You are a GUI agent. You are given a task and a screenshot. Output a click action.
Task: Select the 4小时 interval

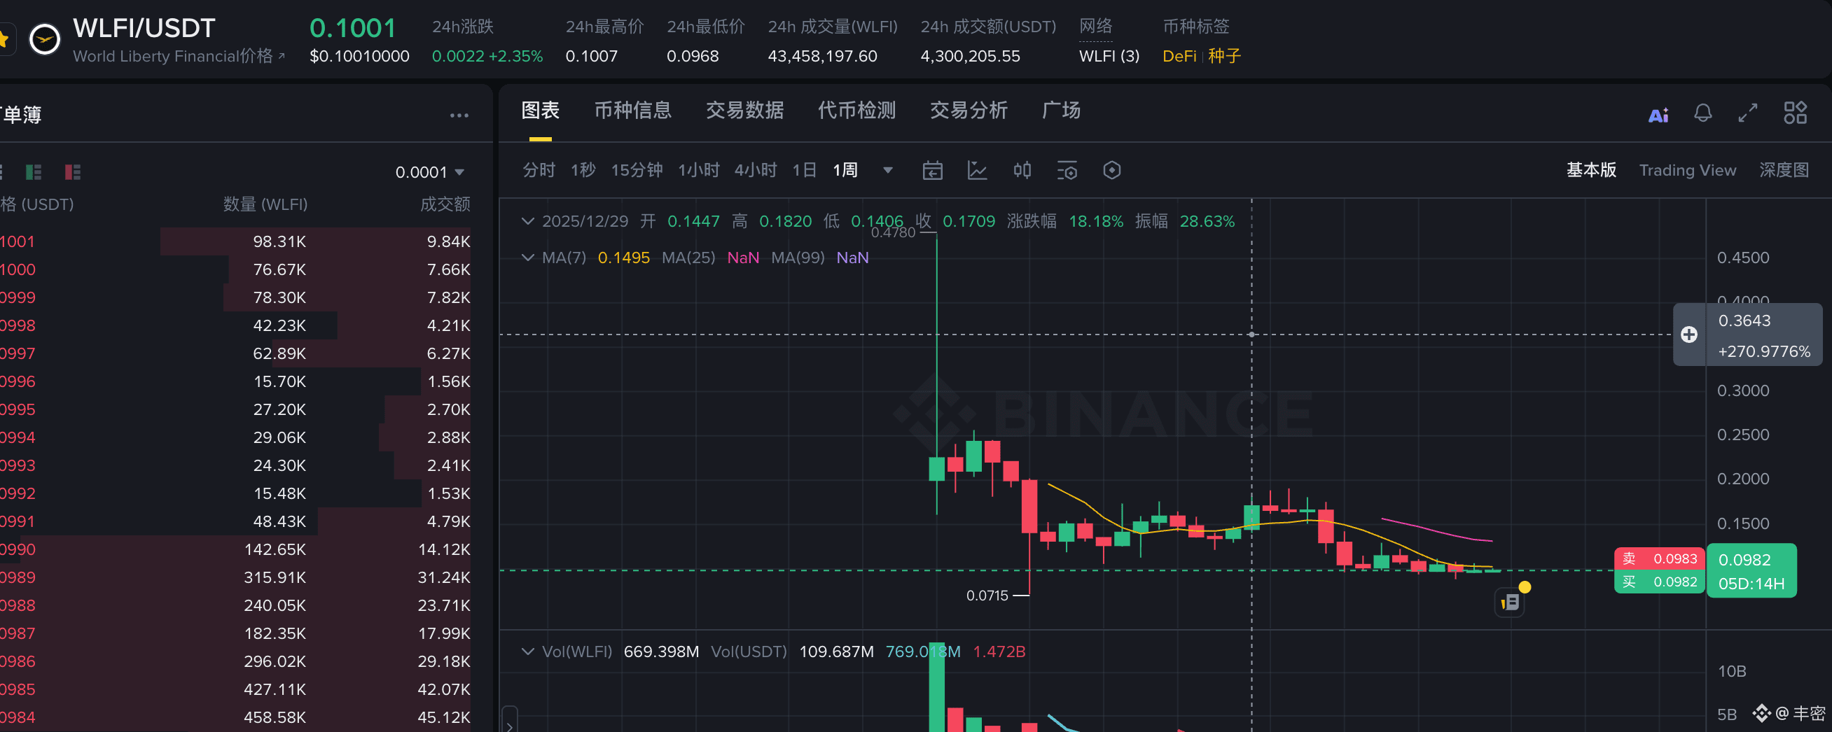coord(755,171)
